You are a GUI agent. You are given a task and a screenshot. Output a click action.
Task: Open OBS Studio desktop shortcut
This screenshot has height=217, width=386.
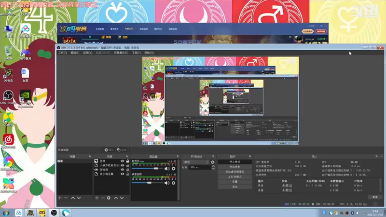(8, 97)
